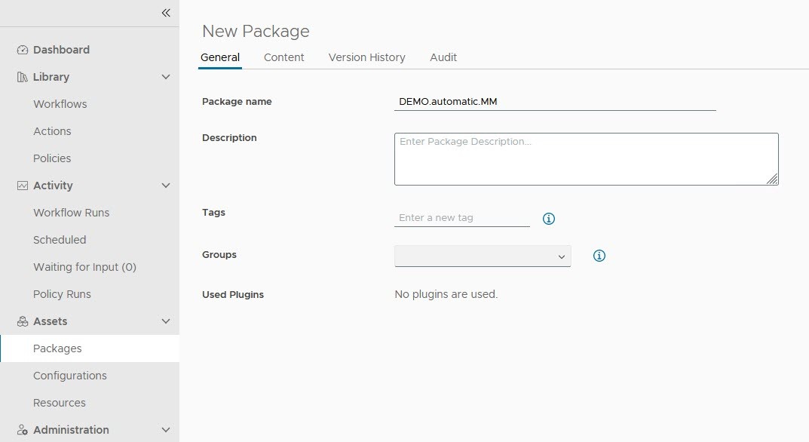Click the Package Description text area
809x442 pixels.
(x=585, y=158)
